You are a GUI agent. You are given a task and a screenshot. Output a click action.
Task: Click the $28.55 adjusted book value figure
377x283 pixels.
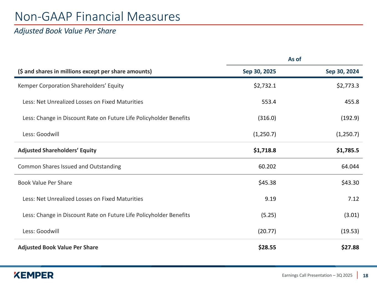coord(267,247)
